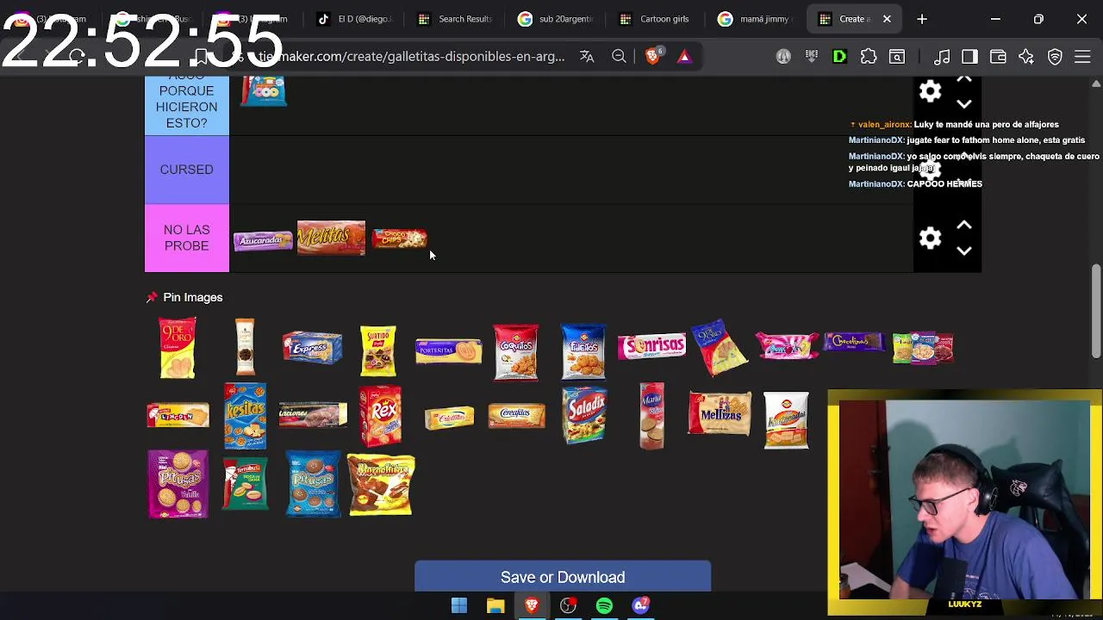This screenshot has height=620, width=1103.
Task: Click the tab search icon in toolbar
Action: coord(897,57)
